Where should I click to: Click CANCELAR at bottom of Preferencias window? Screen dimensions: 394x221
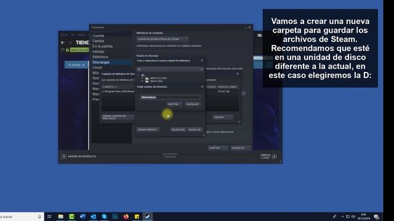[241, 148]
